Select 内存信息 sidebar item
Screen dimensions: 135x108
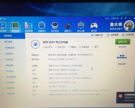[x=9, y=59]
